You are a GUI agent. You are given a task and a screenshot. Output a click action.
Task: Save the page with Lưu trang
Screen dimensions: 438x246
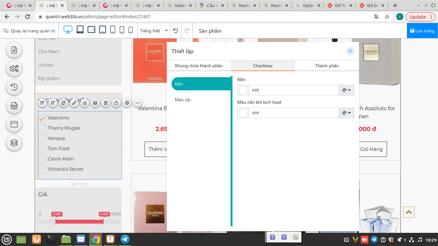[x=422, y=31]
